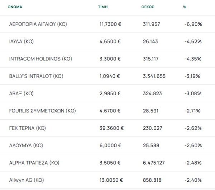Viewport: 215px width, 190px height.
Task: Click the ΤΙΜΗ column header
Action: (102, 7)
